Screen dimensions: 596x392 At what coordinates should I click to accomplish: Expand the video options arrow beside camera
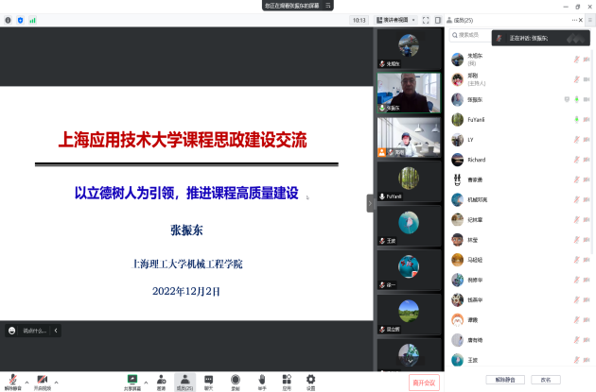[56, 383]
